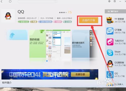Open the blue QQ icon in sidebar
The image size is (126, 91).
(110, 75)
